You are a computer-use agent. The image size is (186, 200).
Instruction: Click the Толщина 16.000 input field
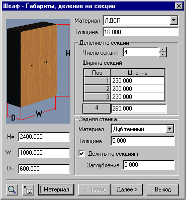point(141,32)
